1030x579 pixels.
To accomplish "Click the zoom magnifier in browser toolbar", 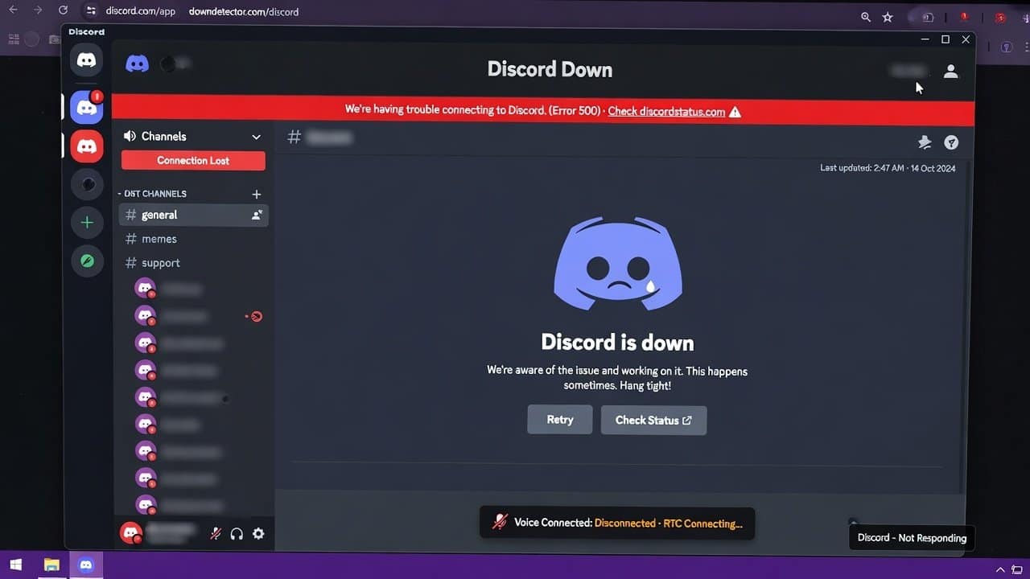I will pos(866,17).
